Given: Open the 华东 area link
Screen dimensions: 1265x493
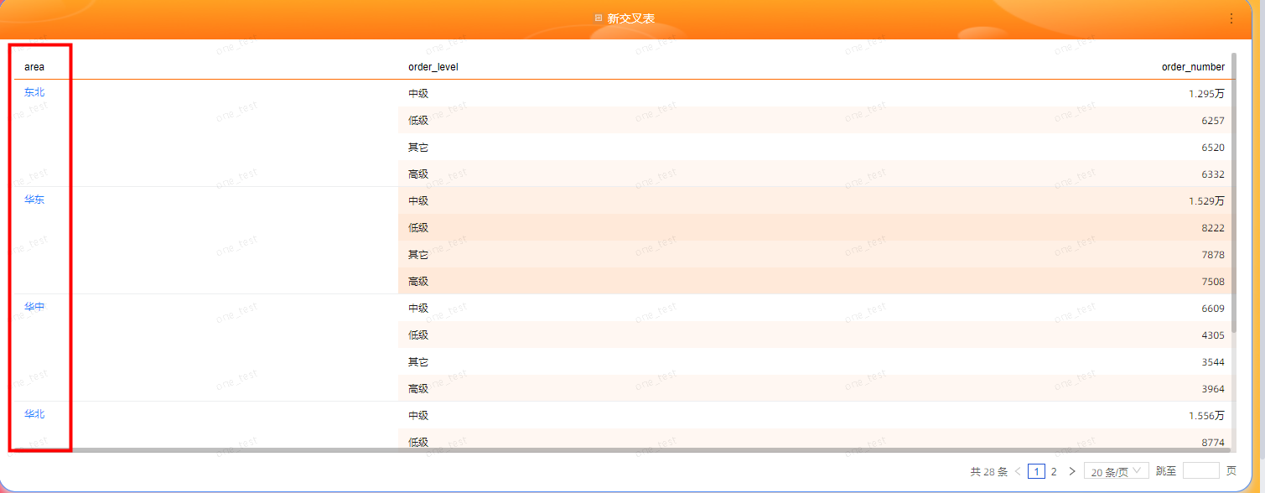Looking at the screenshot, I should 34,200.
